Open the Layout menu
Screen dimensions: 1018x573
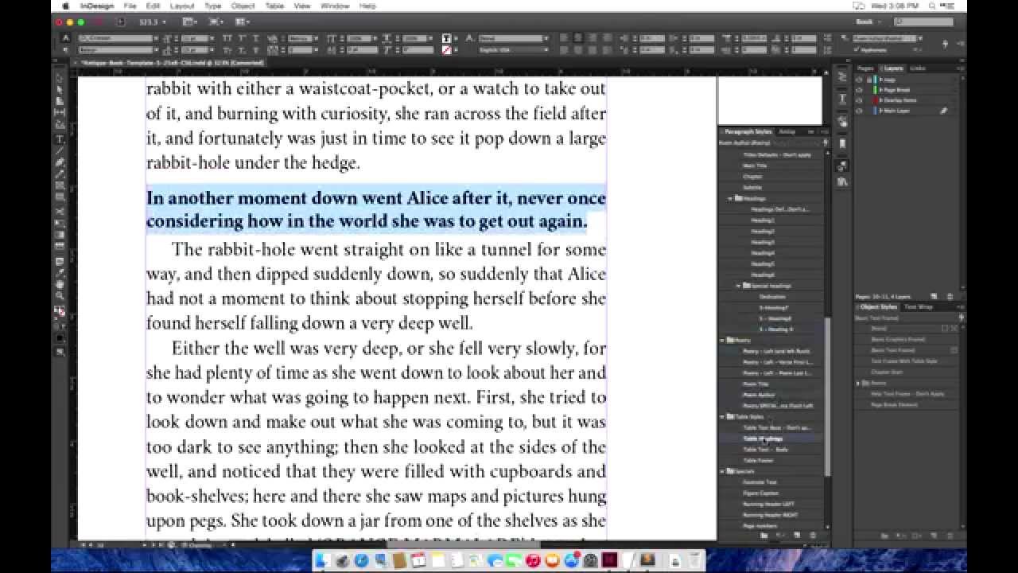pyautogui.click(x=182, y=6)
